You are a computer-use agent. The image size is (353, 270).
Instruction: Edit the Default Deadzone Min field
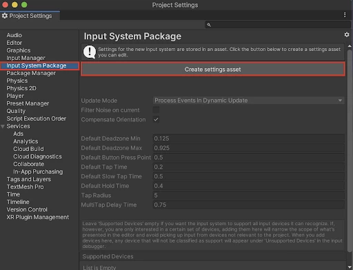point(249,138)
